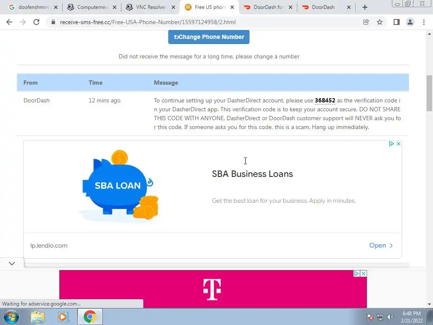Click the Time column header
The width and height of the screenshot is (433, 325).
tap(96, 83)
